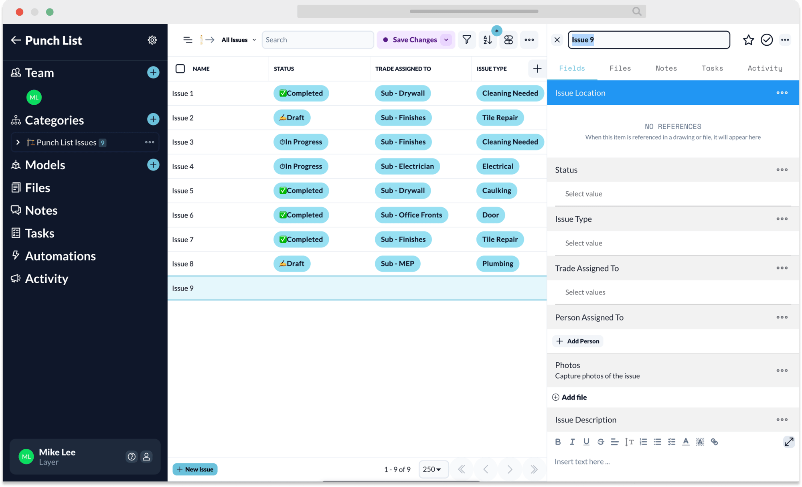802x487 pixels.
Task: Click the sort/reorder icon next to filter
Action: coord(488,40)
